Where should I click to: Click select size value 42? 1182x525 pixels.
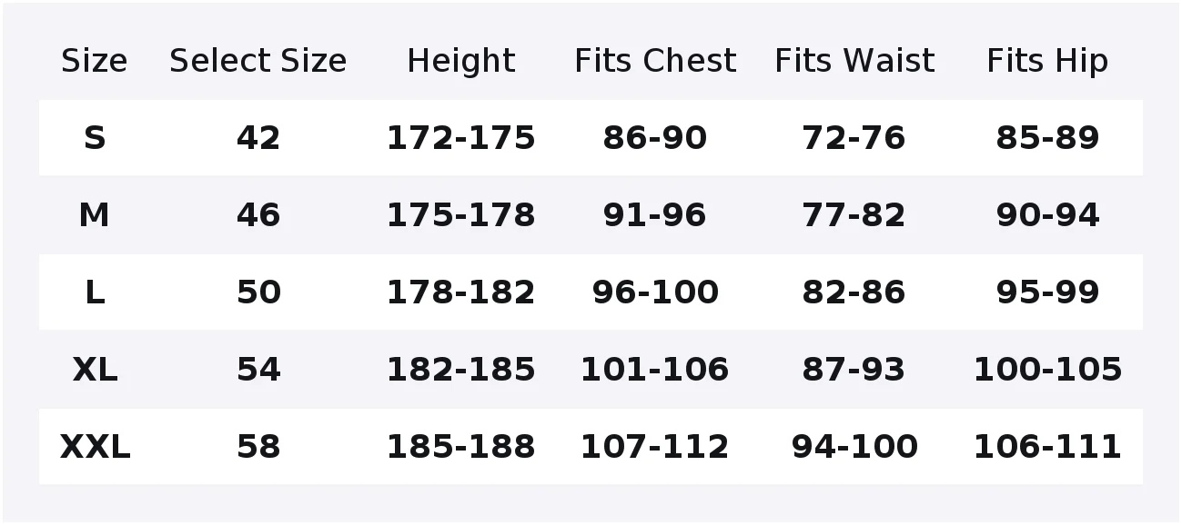258,138
